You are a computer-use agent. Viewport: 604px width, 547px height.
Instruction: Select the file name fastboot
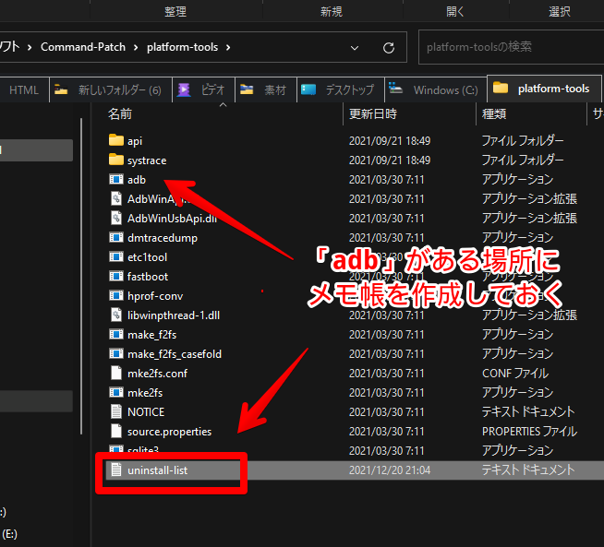(x=148, y=276)
